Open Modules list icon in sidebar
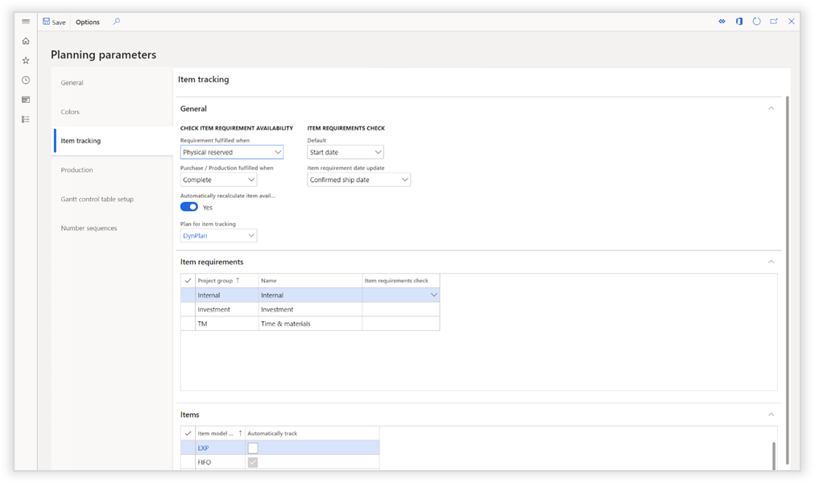This screenshot has height=483, width=815. tap(26, 119)
